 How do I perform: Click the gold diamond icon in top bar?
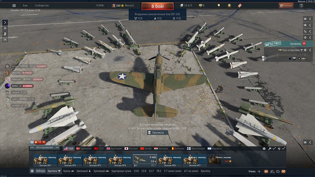click(x=229, y=6)
